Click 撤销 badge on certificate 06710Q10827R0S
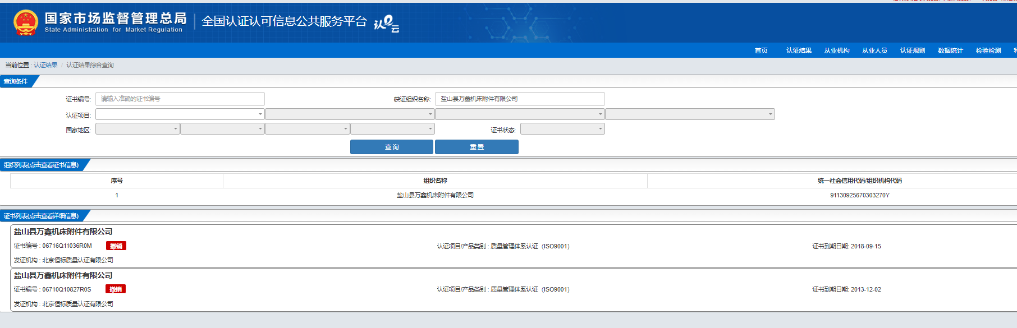Viewport: 1017px width, 328px height. [116, 289]
